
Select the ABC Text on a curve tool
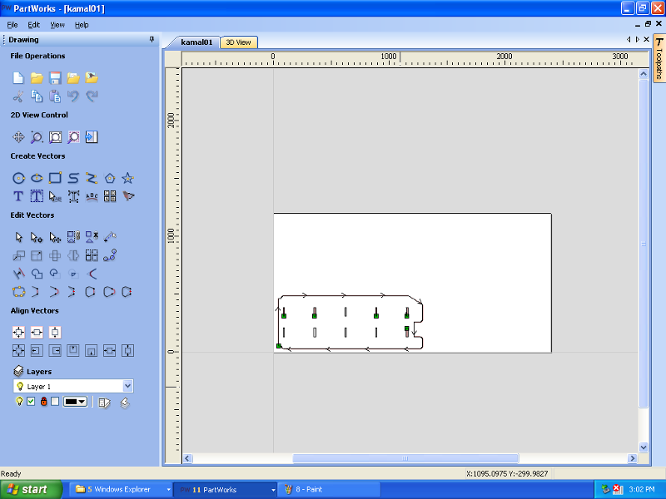92,196
